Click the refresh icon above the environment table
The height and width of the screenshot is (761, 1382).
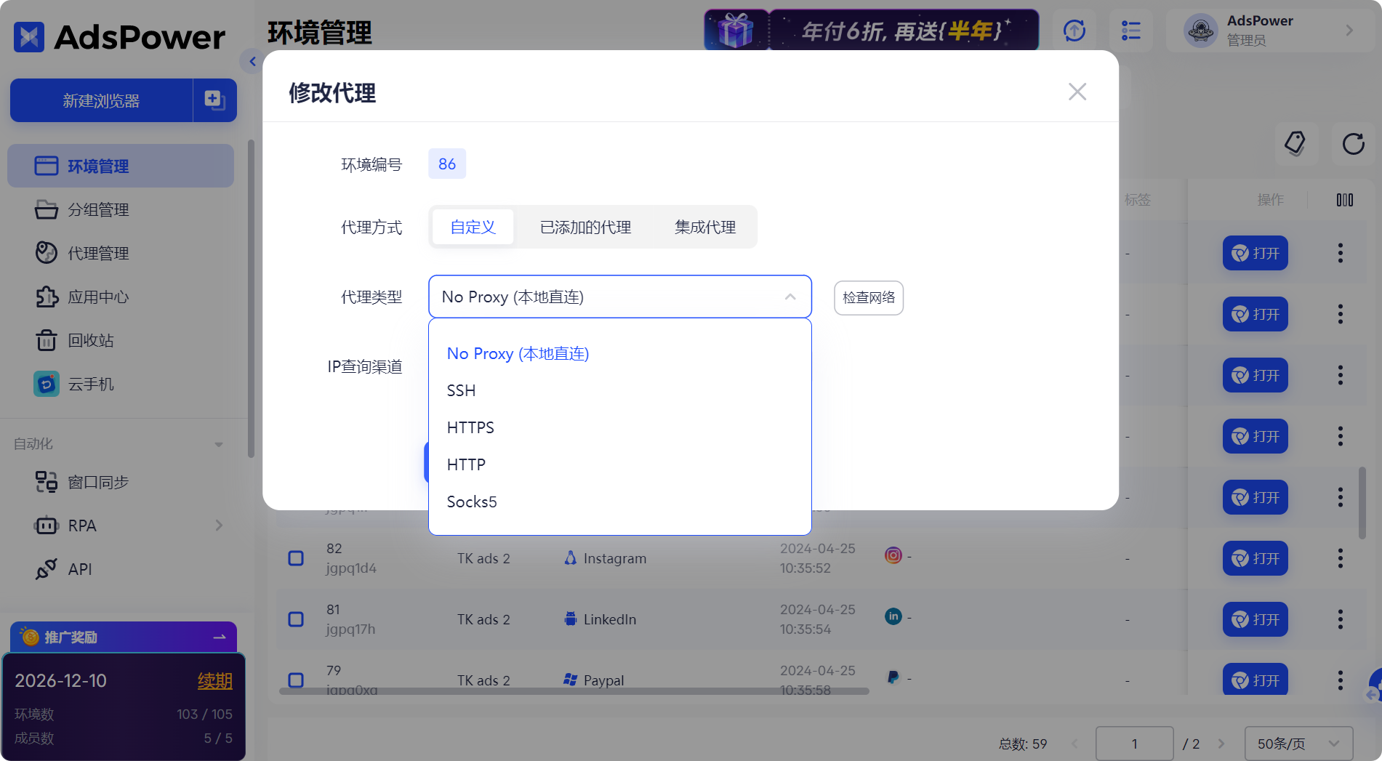tap(1354, 144)
